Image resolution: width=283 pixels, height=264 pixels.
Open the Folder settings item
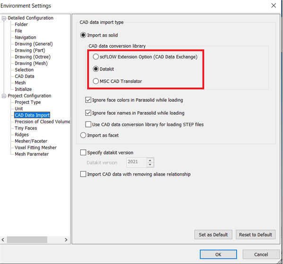[21, 25]
